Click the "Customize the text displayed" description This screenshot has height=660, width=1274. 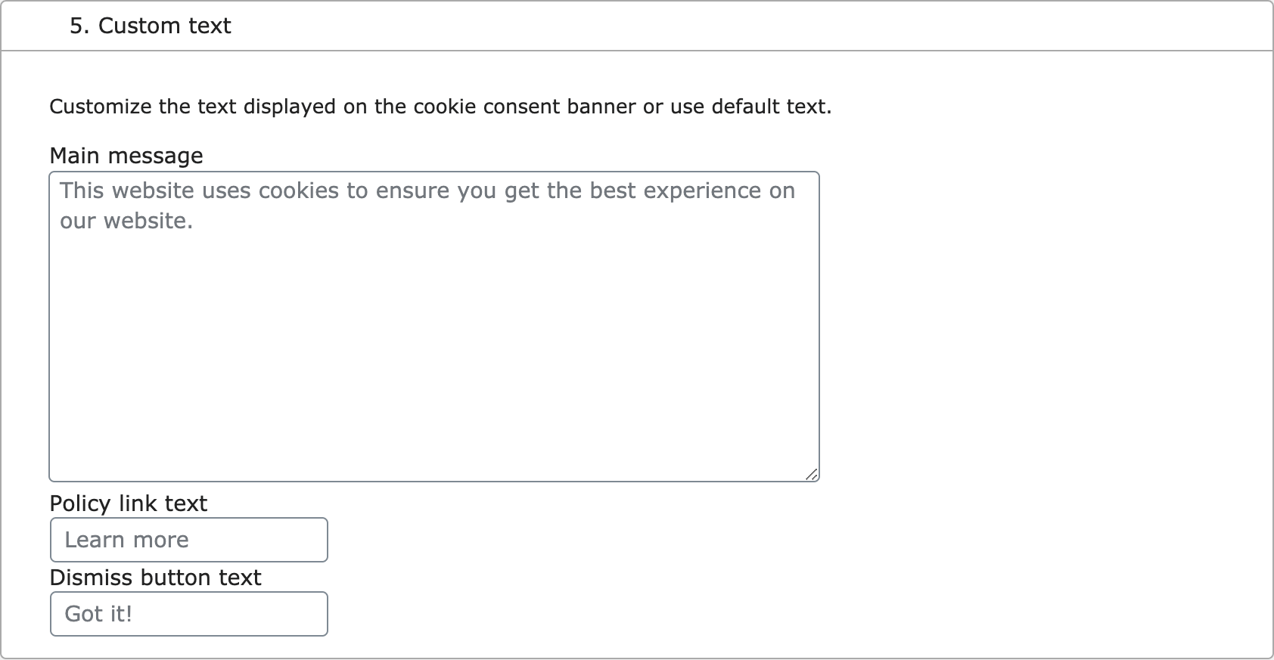[x=440, y=107]
